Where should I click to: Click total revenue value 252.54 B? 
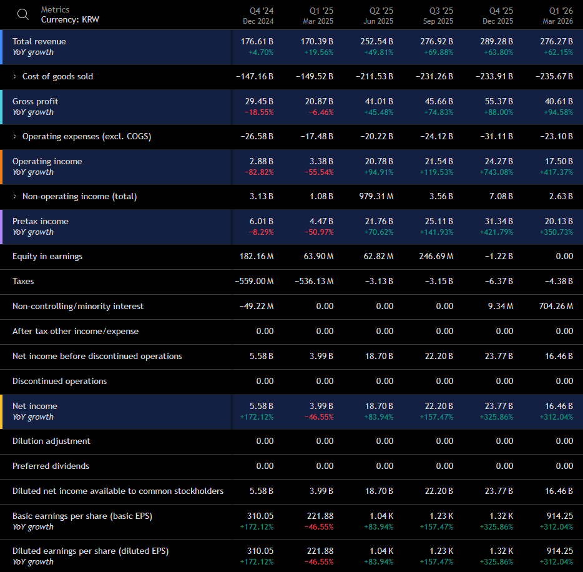376,41
